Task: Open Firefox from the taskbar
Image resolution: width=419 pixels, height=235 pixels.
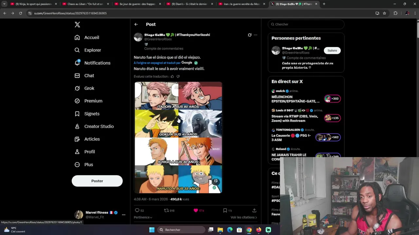Action: [259, 230]
